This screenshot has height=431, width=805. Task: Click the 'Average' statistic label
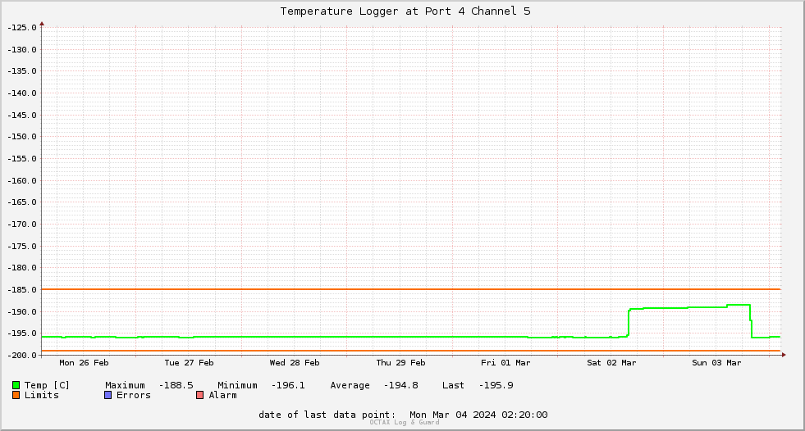[350, 385]
